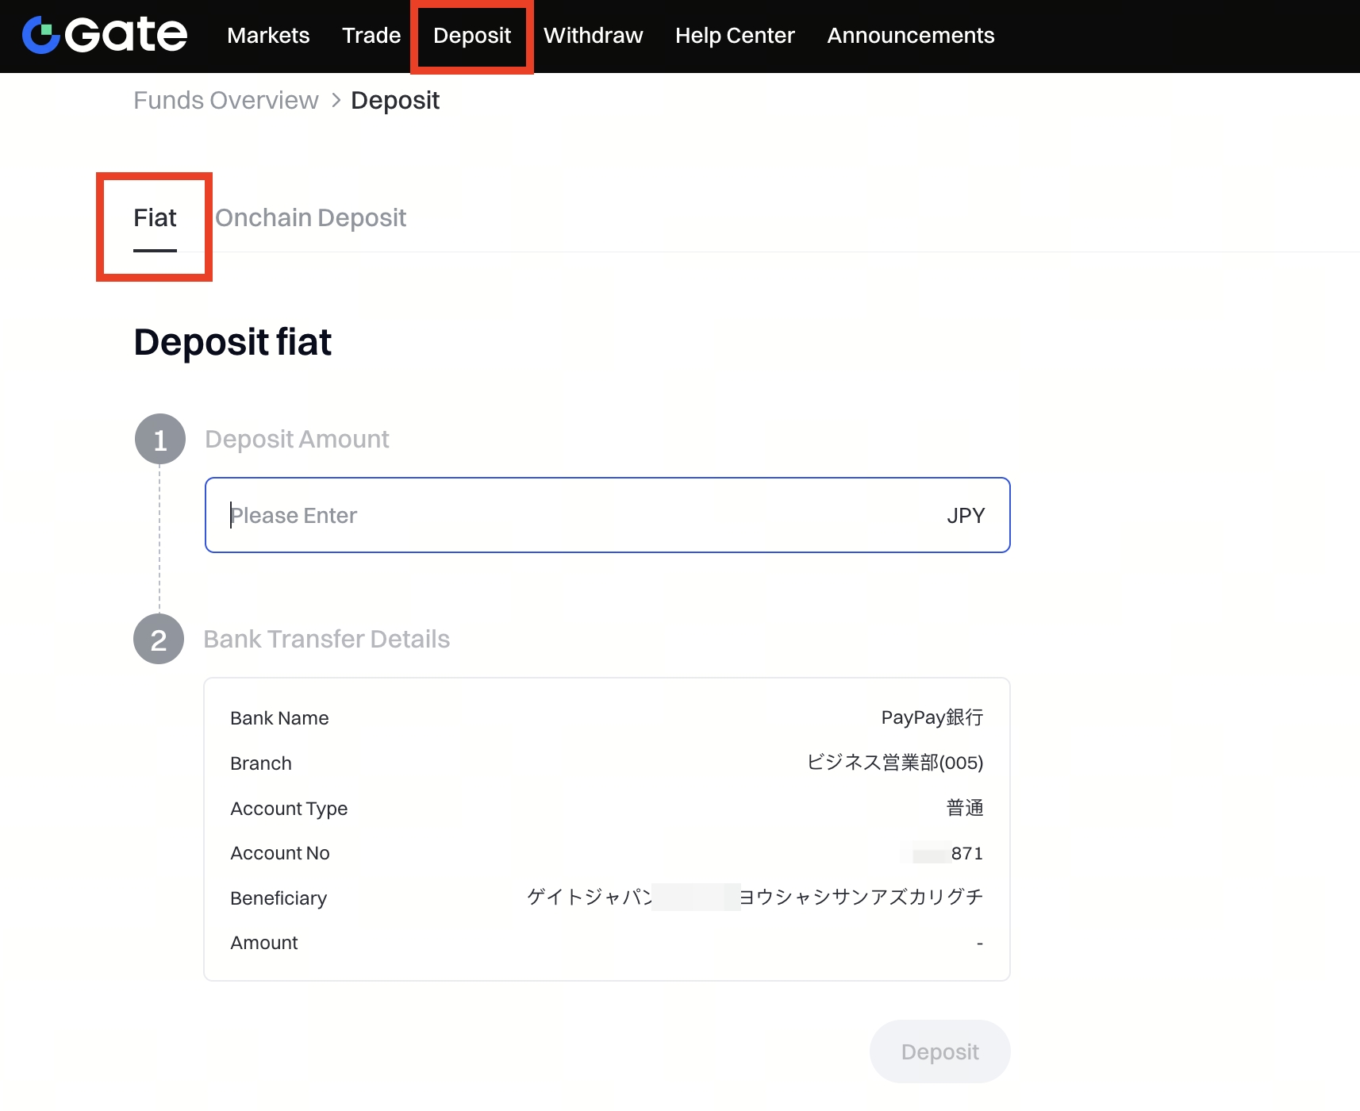Click the account number ending 871
The width and height of the screenshot is (1360, 1111).
pyautogui.click(x=966, y=854)
